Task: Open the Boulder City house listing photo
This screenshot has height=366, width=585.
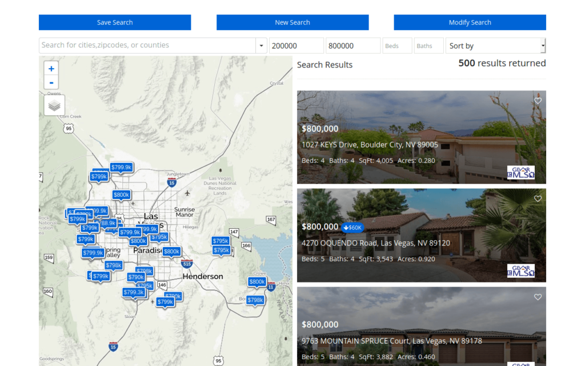Action: pyautogui.click(x=422, y=137)
